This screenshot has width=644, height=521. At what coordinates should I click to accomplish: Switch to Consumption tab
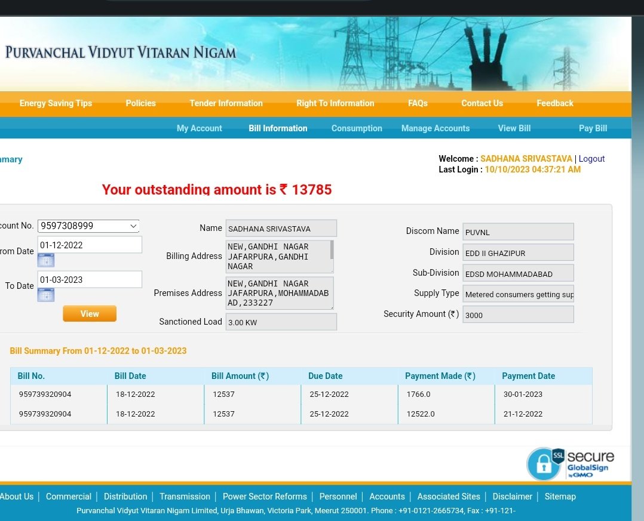point(357,128)
